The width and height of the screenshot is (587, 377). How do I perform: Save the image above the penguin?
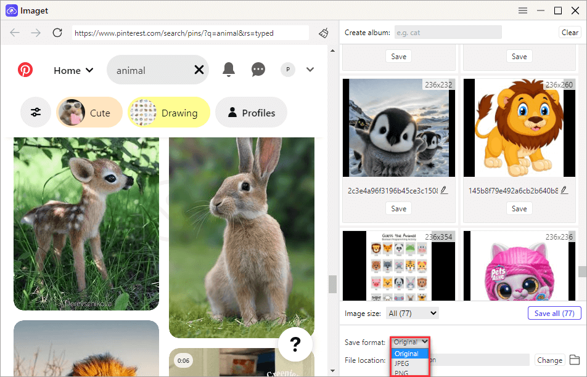[399, 57]
